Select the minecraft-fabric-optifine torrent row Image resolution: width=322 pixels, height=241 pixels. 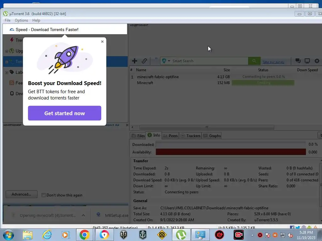click(225, 77)
